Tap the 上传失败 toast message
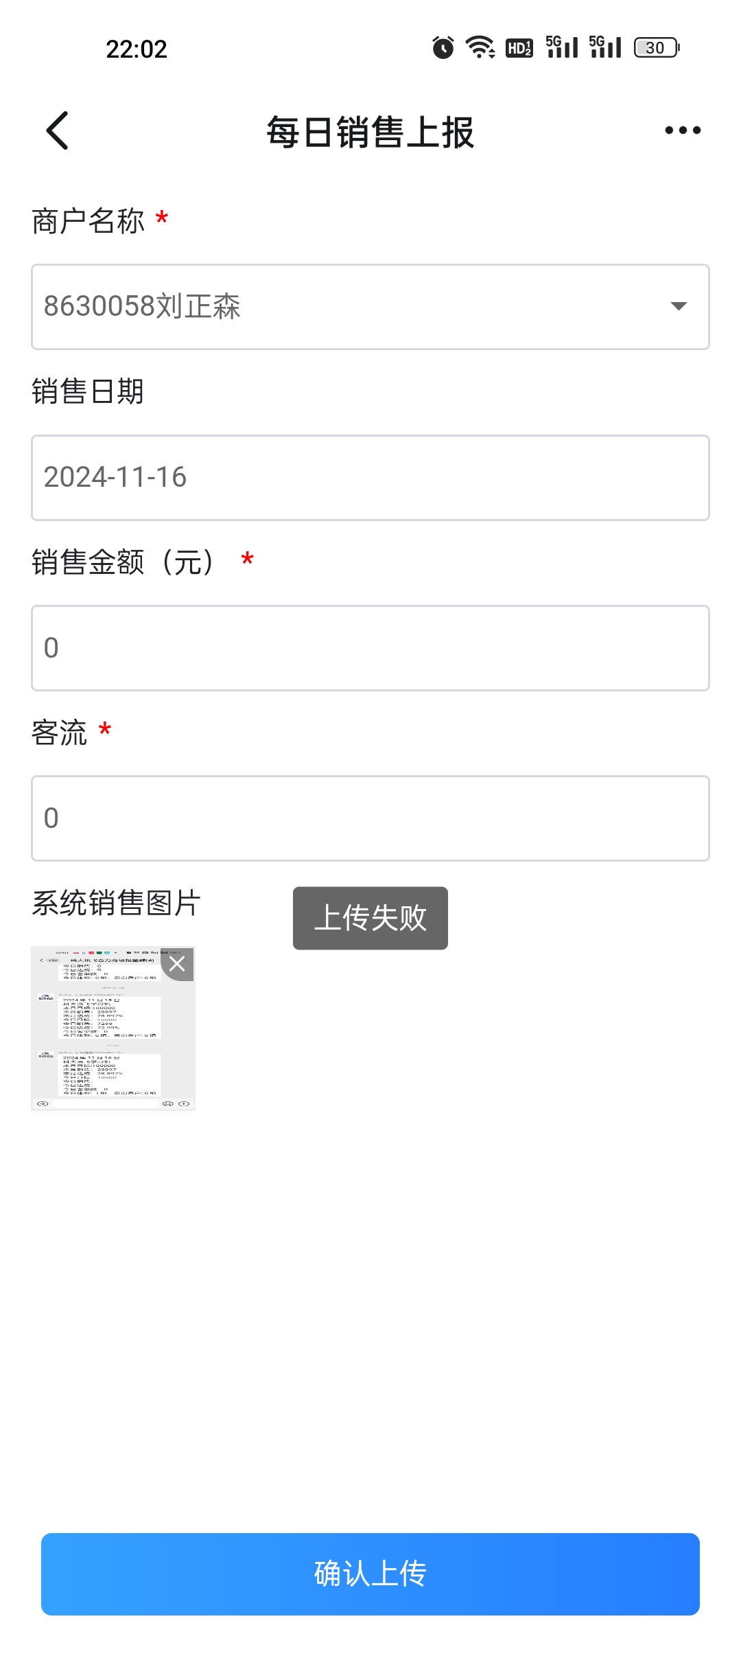741x1656 pixels. 370,918
